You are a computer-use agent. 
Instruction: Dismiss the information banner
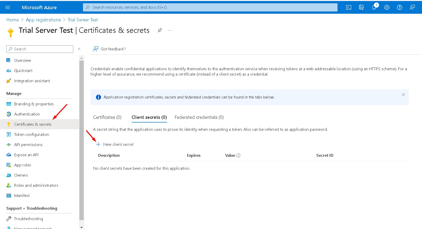tap(403, 95)
